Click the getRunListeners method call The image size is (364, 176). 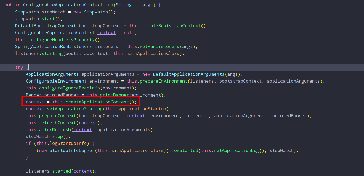point(160,46)
